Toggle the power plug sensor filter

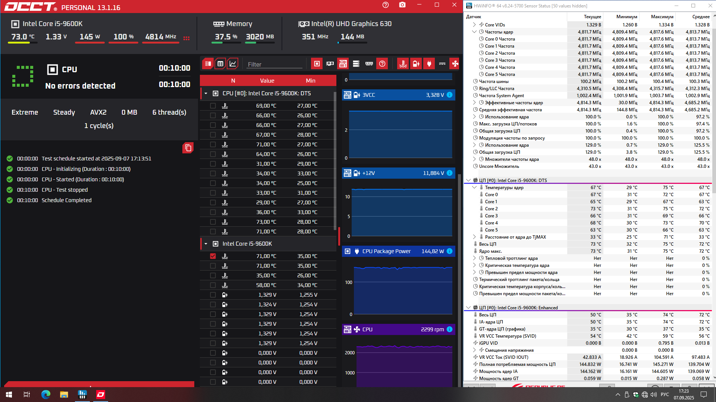[429, 64]
